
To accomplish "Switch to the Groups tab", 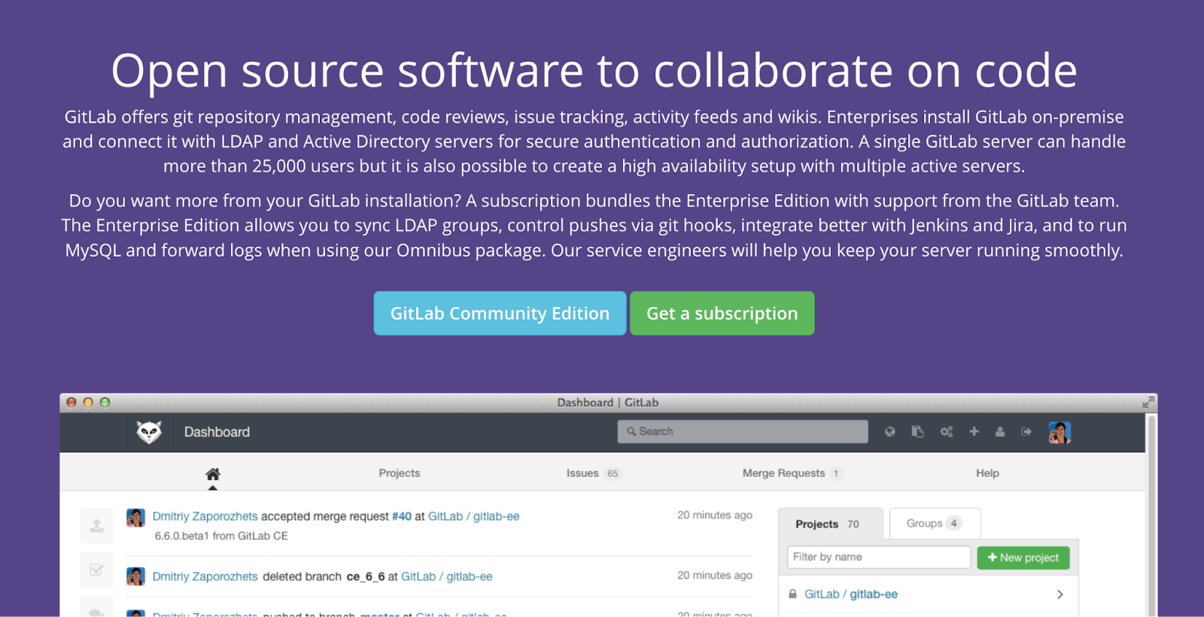I will [935, 523].
